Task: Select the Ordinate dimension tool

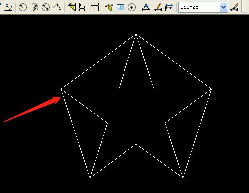Action: pos(8,7)
